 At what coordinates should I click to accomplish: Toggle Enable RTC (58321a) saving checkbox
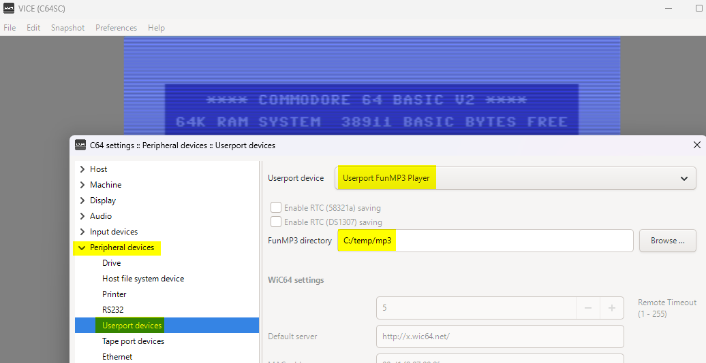(x=276, y=207)
